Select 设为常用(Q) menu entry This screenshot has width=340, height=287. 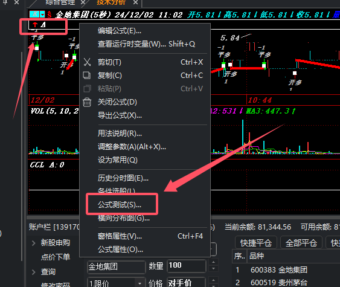tap(118, 160)
